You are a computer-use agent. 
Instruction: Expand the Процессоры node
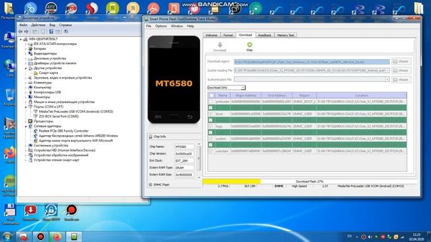(26, 121)
